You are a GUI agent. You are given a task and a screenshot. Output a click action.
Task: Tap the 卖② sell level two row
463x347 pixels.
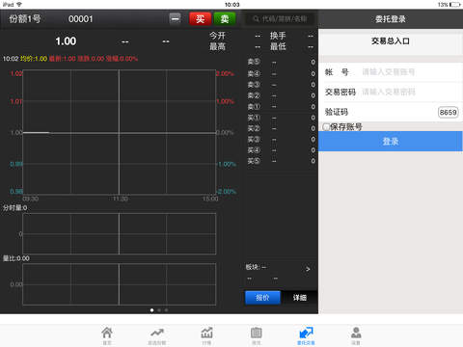281,95
